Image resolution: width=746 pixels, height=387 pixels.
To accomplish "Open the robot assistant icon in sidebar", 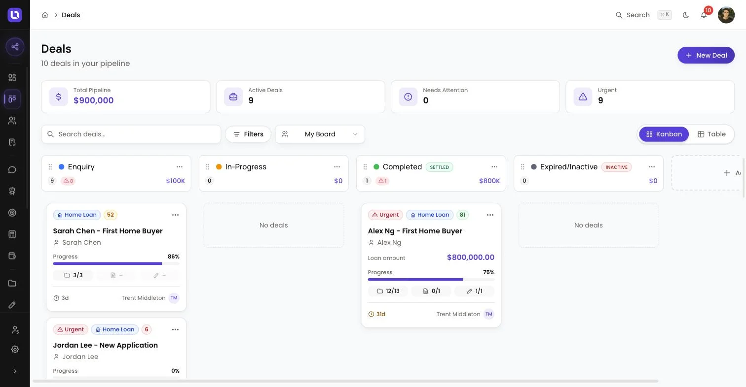I will (x=12, y=192).
